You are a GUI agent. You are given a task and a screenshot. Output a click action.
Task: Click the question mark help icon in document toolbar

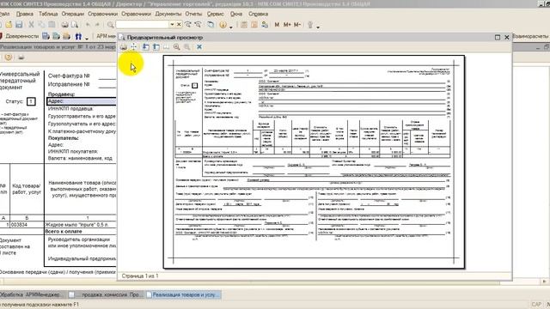(9, 58)
